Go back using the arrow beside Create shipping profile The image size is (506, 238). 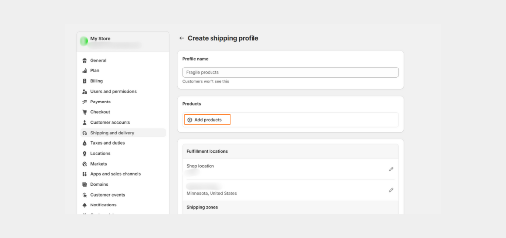pyautogui.click(x=182, y=38)
